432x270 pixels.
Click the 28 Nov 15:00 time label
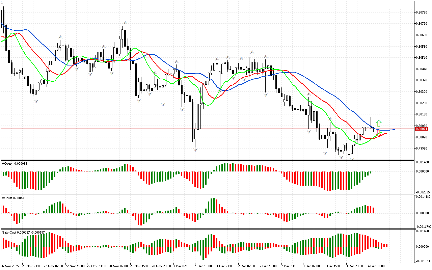(138, 266)
